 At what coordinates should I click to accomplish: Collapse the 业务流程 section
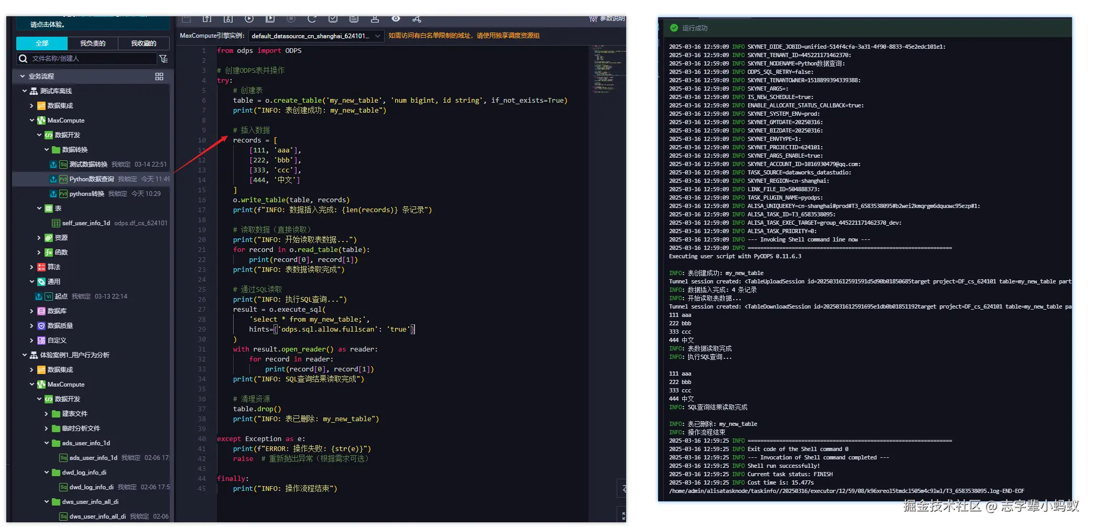tap(23, 76)
